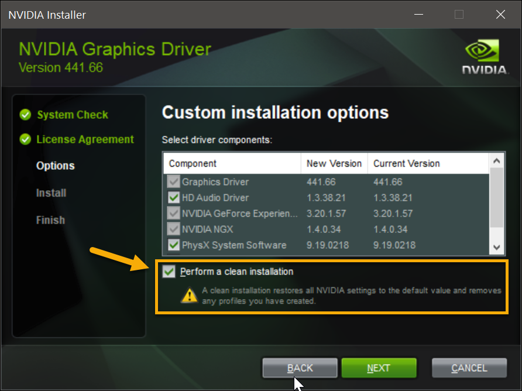522x391 pixels.
Task: Toggle the NVIDIA NGX checkbox
Action: click(173, 229)
